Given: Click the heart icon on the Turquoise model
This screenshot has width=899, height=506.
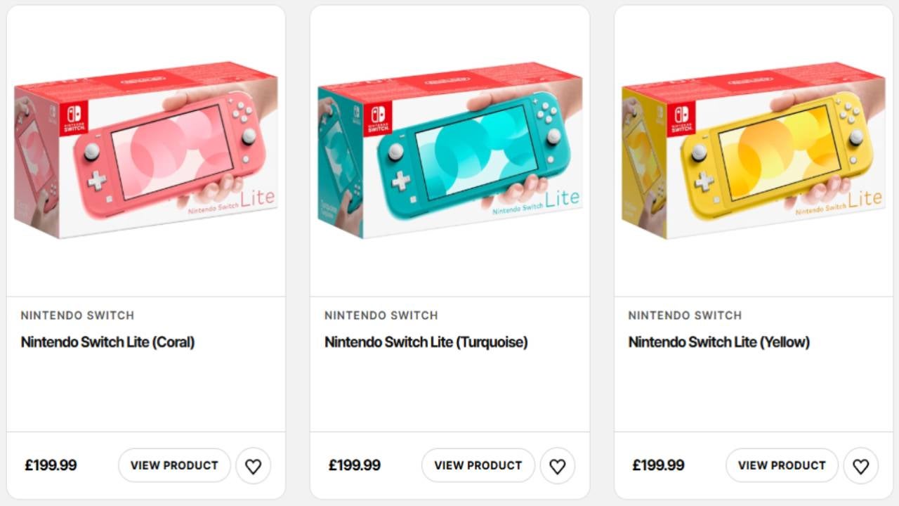Looking at the screenshot, I should (558, 465).
